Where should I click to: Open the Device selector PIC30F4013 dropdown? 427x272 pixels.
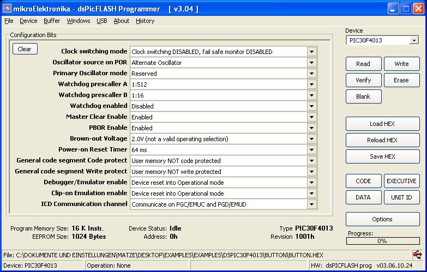(x=414, y=40)
